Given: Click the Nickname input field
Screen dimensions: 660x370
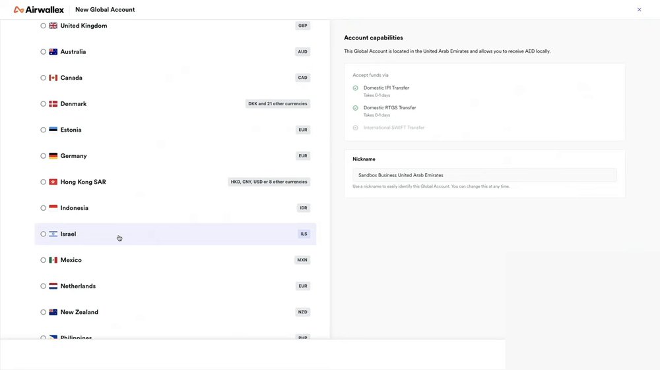Looking at the screenshot, I should pos(484,175).
